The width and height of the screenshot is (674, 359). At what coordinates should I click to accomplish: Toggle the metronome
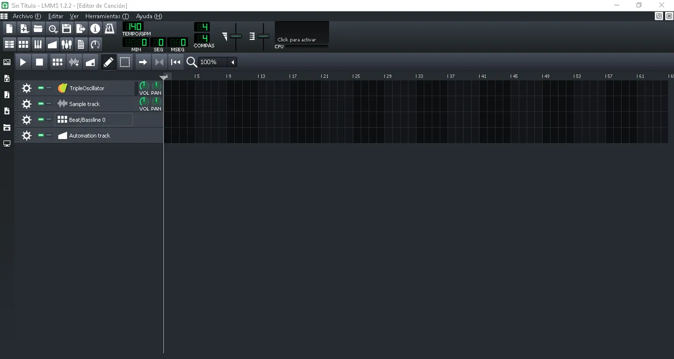(109, 28)
